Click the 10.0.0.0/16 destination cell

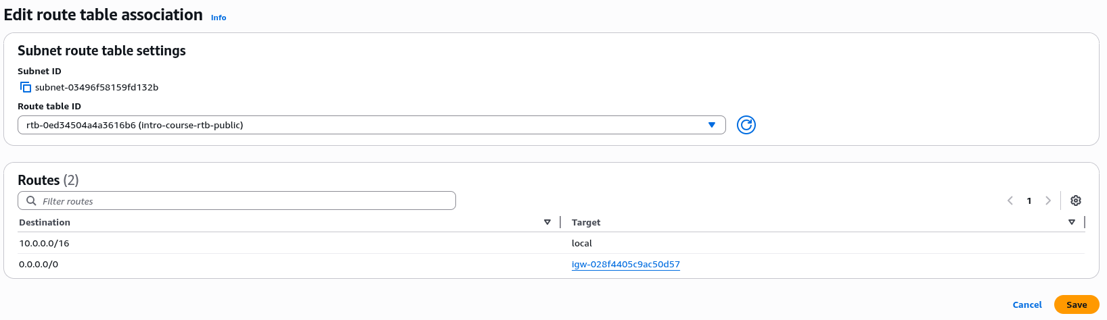[44, 243]
